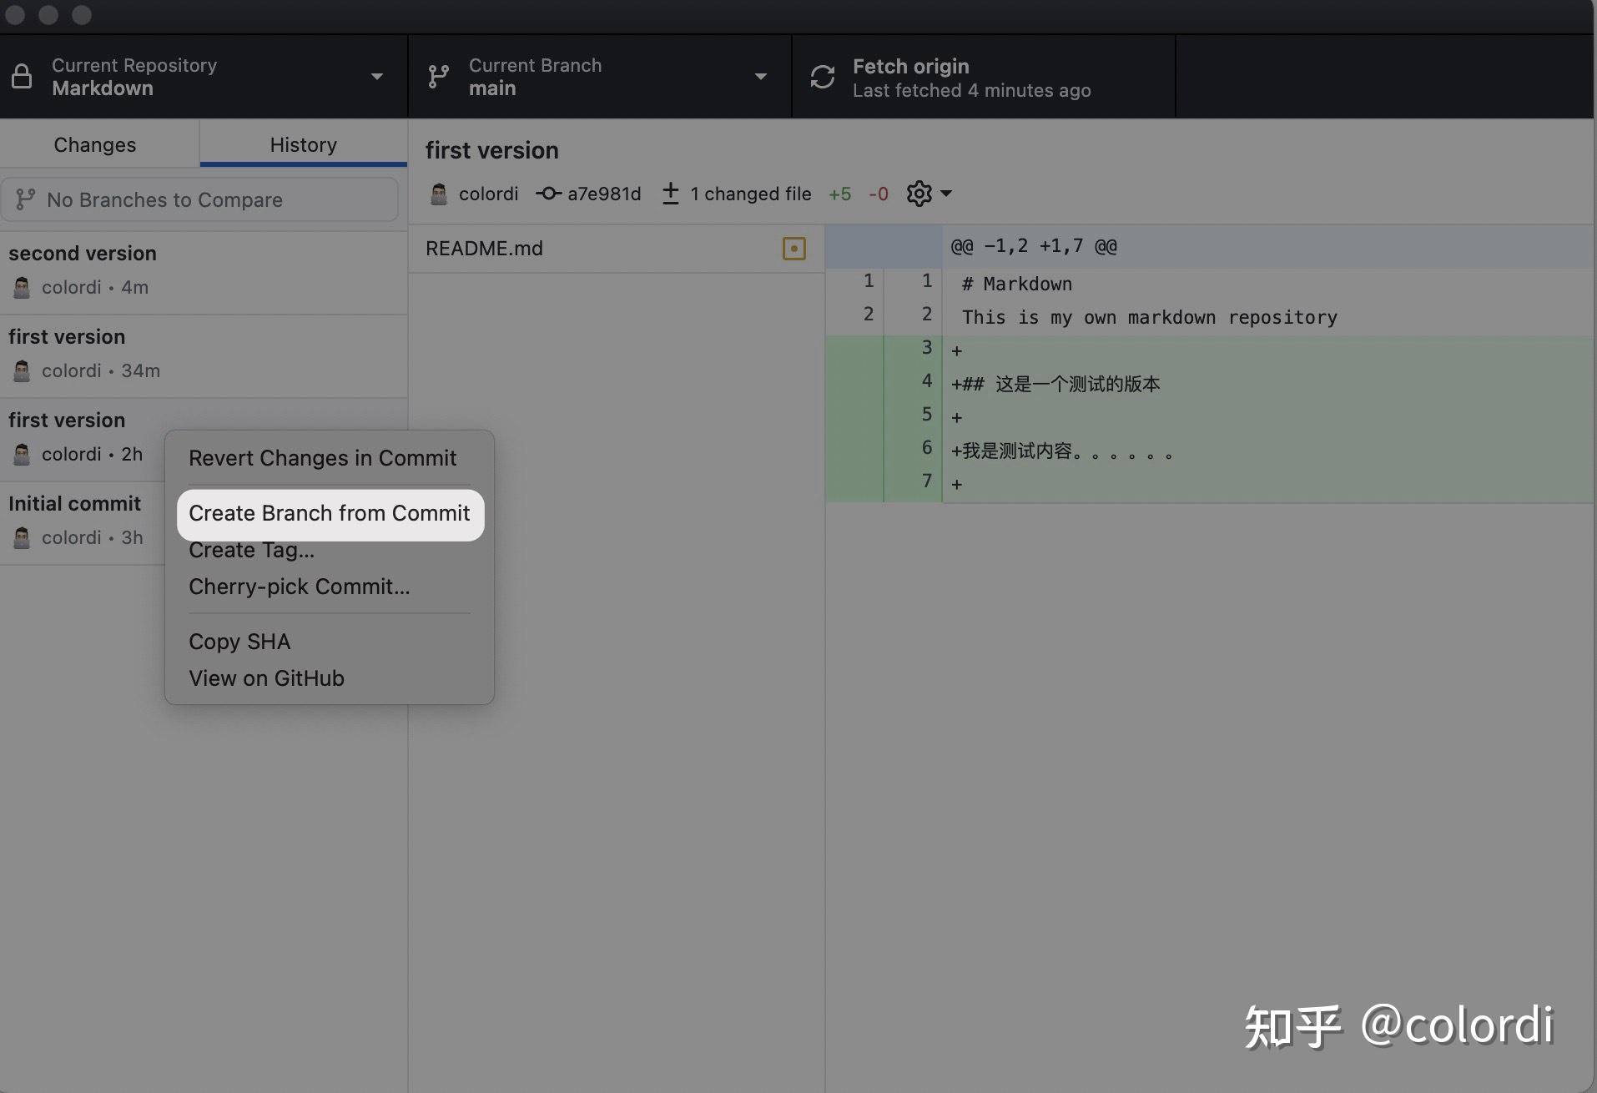Open the Current Repository dropdown
The image size is (1597, 1093).
pos(377,76)
